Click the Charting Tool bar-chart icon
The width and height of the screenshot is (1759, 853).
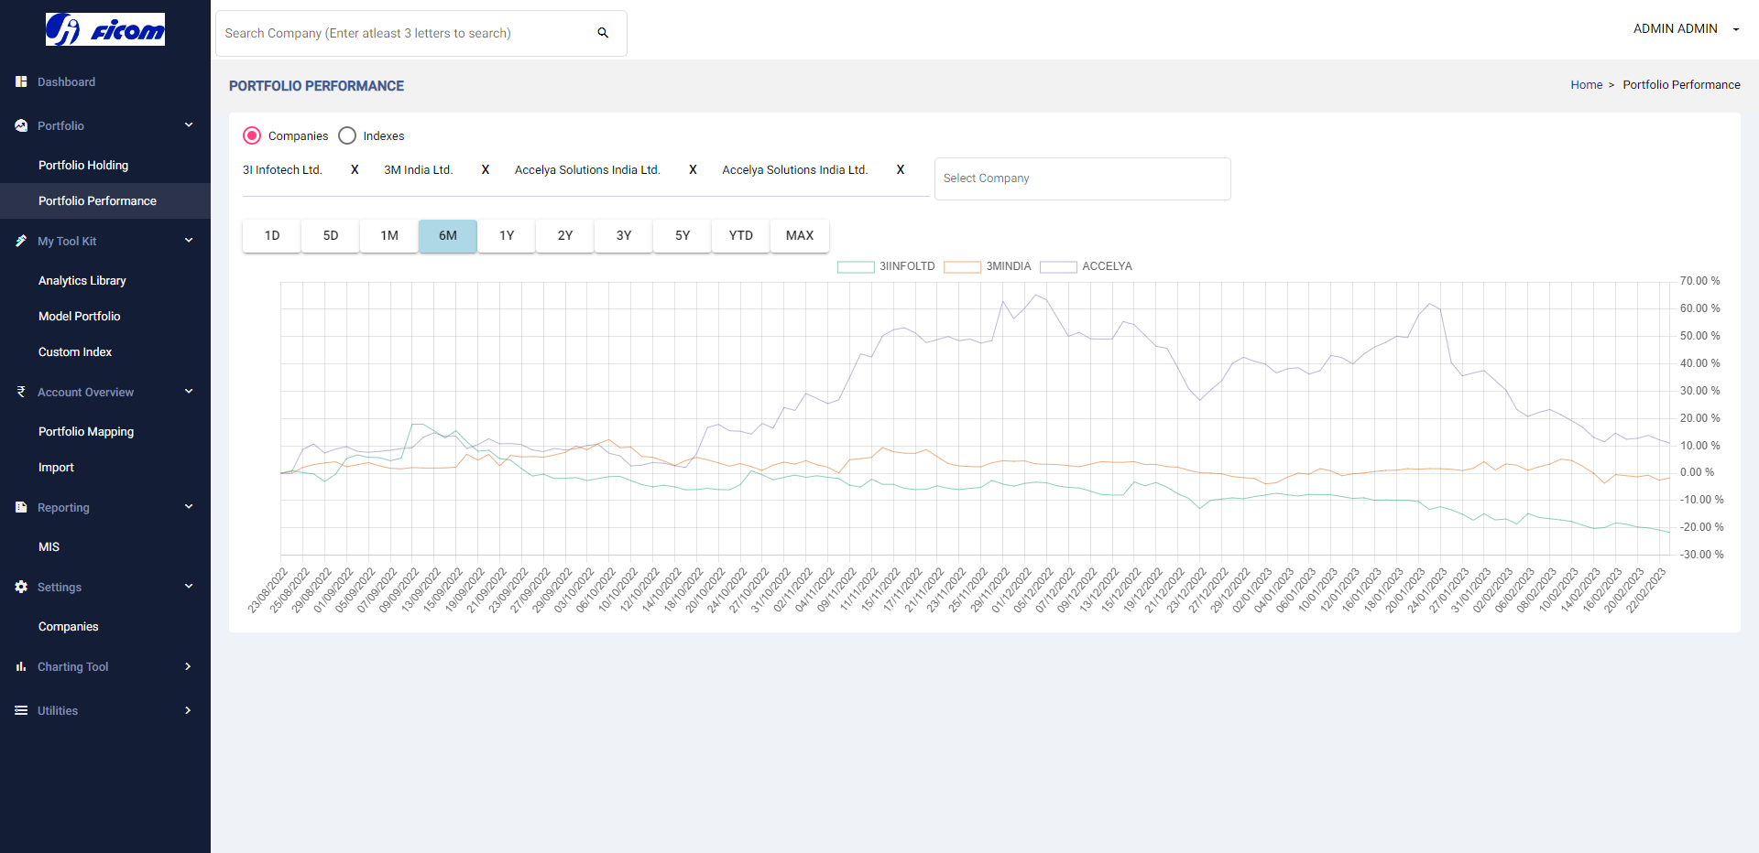tap(21, 666)
